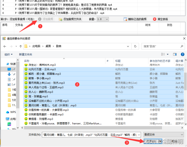Open 快速访问 star item in sidebar
Screen dimensions: 187x147
click(11, 64)
